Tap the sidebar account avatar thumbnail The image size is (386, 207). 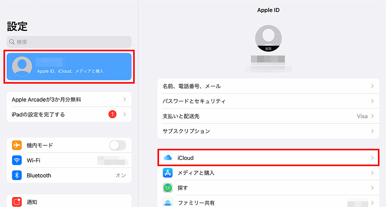click(x=22, y=67)
